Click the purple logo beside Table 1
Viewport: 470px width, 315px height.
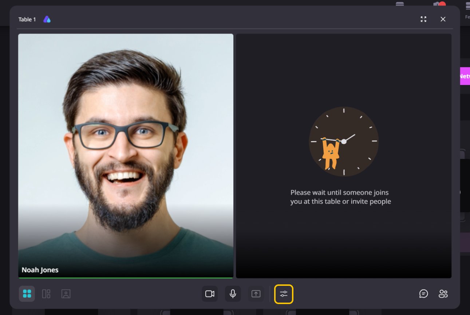click(x=47, y=19)
